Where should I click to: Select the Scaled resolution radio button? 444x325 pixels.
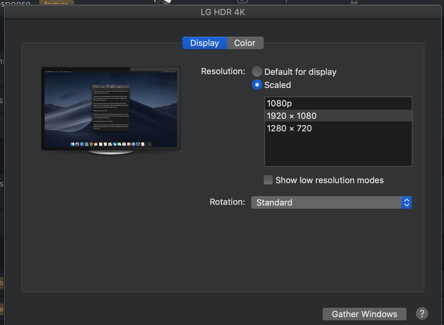point(257,85)
